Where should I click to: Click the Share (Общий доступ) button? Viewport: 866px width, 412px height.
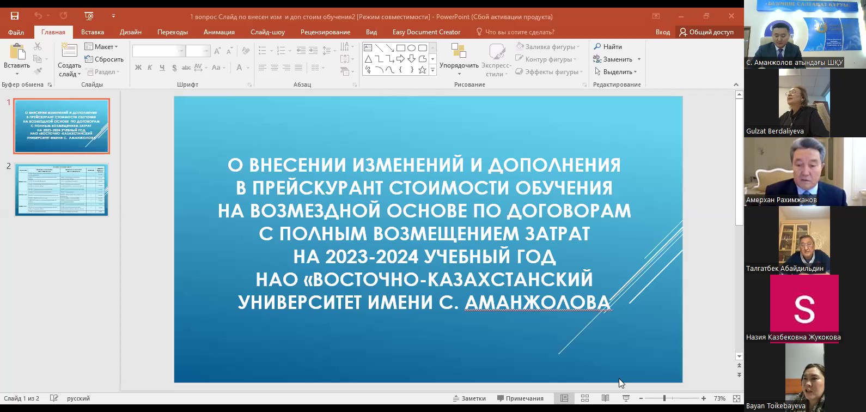[706, 32]
